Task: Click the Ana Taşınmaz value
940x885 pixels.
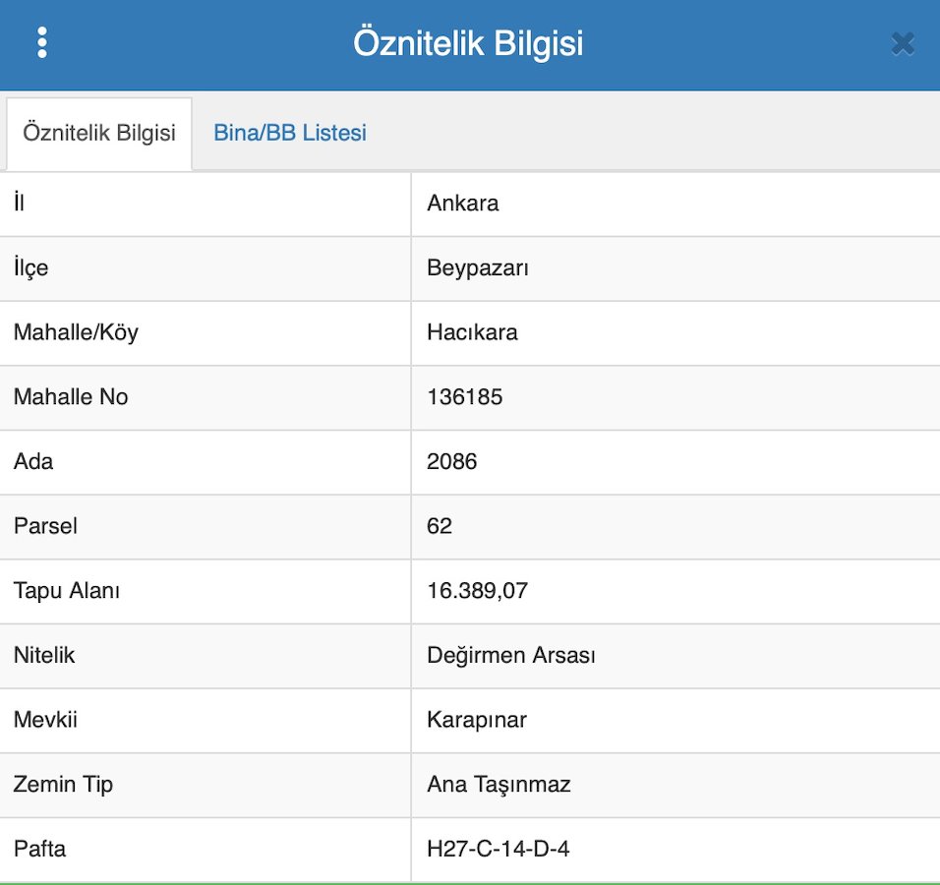Action: tap(499, 784)
